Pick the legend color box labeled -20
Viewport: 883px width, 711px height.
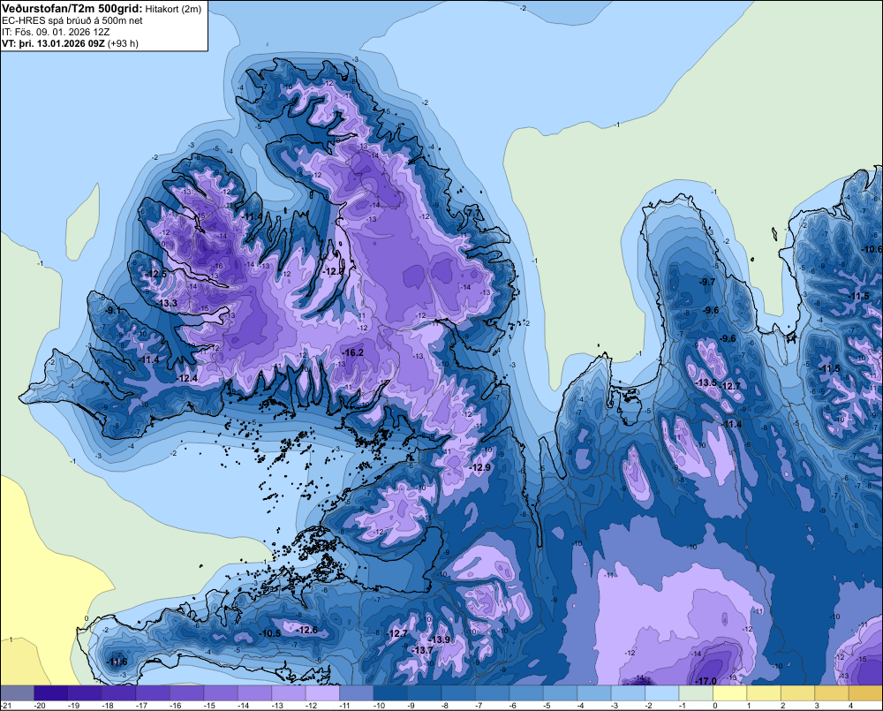[x=50, y=693]
